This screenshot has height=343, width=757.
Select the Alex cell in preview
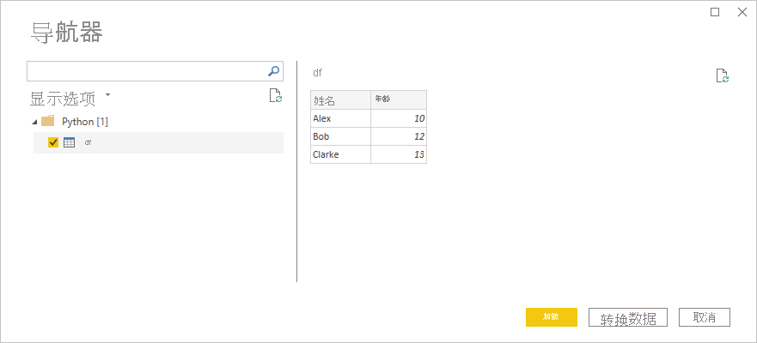340,118
